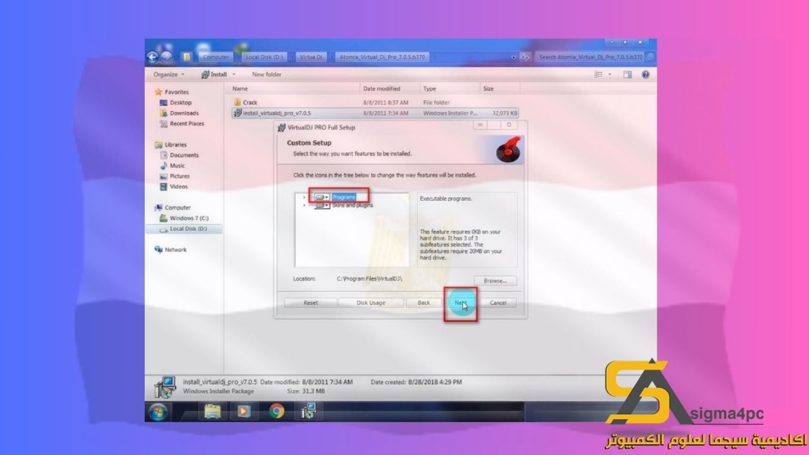
Task: Click the Back button in the setup wizard
Action: pyautogui.click(x=423, y=303)
